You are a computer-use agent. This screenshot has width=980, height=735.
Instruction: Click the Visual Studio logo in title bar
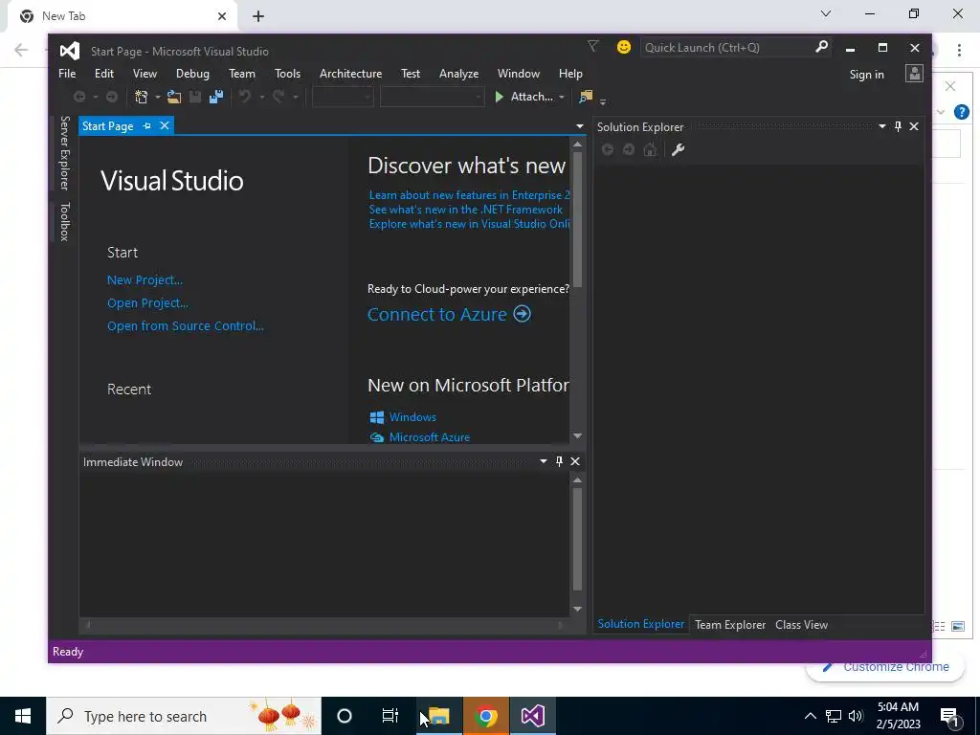click(x=69, y=52)
